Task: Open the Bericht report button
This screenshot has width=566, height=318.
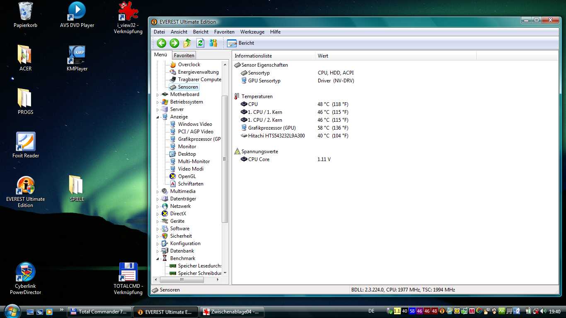Action: [241, 43]
